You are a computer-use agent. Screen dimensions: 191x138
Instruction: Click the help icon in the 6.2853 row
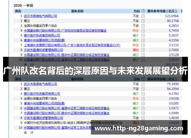click(143, 26)
